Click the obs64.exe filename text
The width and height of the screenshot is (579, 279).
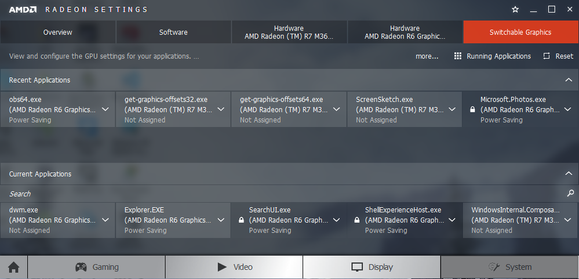[25, 99]
